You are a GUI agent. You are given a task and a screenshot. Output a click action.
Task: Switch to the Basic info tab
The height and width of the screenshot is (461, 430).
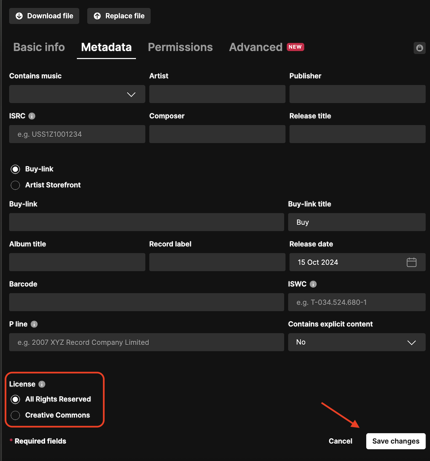39,47
